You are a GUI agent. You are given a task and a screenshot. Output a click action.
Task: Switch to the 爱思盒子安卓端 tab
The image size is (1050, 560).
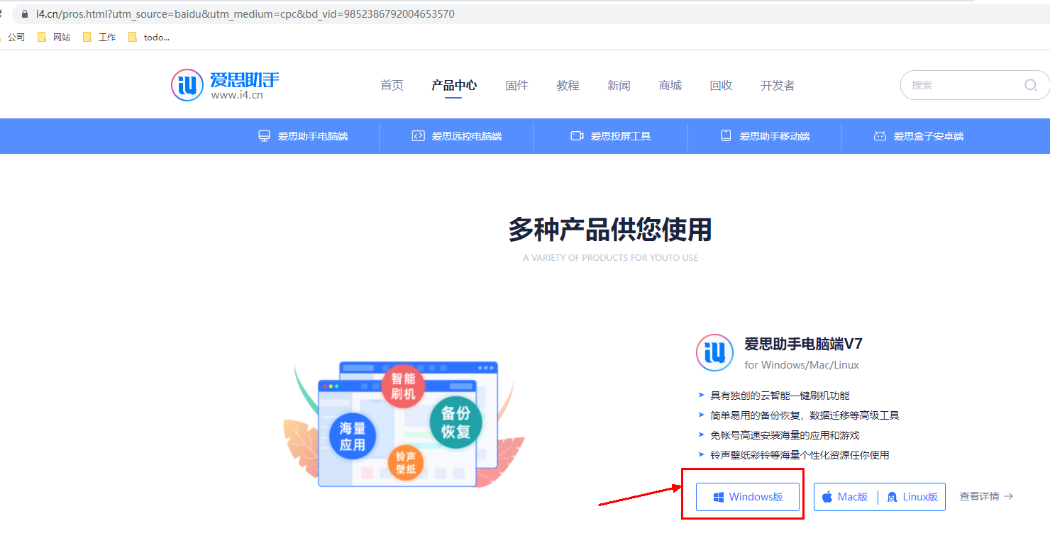(x=919, y=136)
